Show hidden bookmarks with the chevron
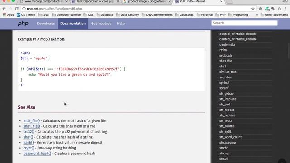 pos(257,15)
